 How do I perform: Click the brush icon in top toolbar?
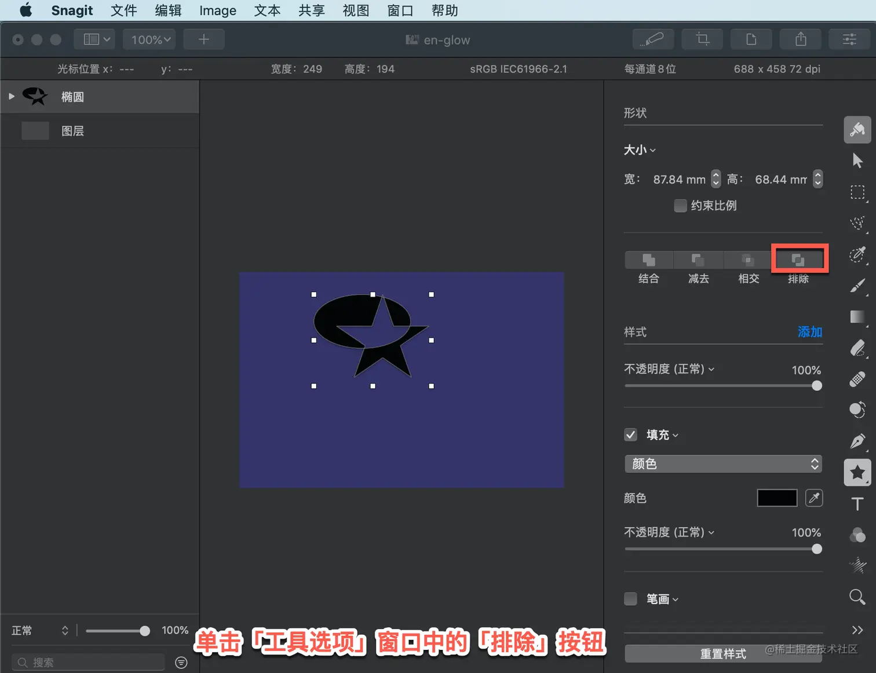654,39
